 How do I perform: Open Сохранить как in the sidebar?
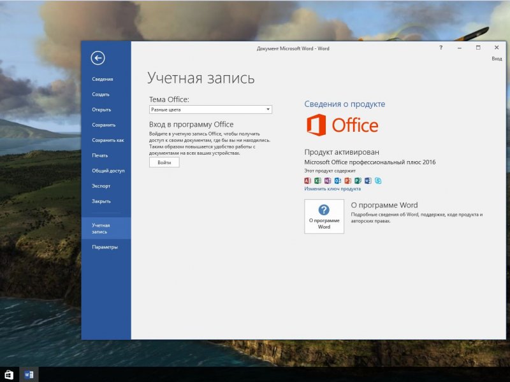click(108, 140)
